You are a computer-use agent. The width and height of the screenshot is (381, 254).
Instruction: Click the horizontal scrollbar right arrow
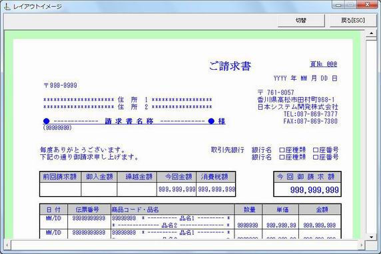tap(361, 245)
